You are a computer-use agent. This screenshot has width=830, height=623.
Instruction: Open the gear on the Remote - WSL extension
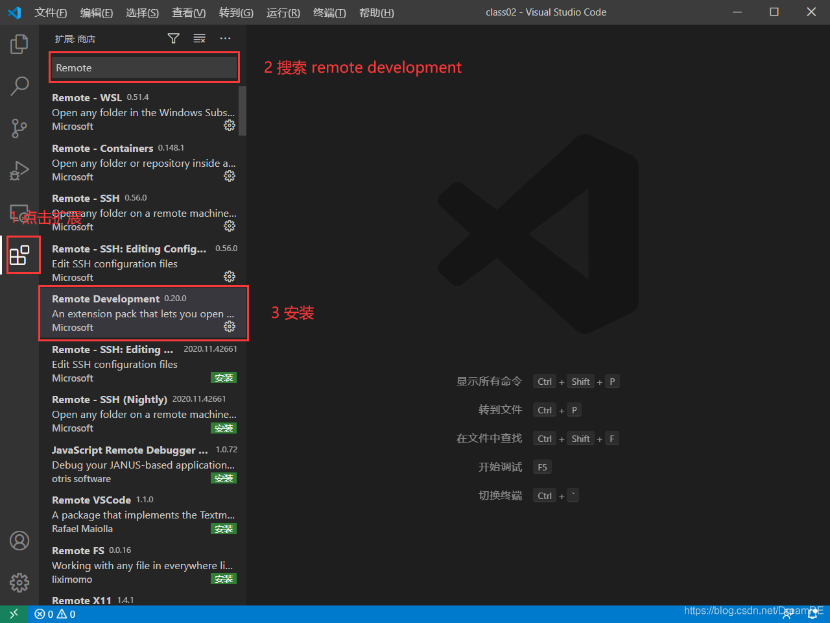point(229,125)
